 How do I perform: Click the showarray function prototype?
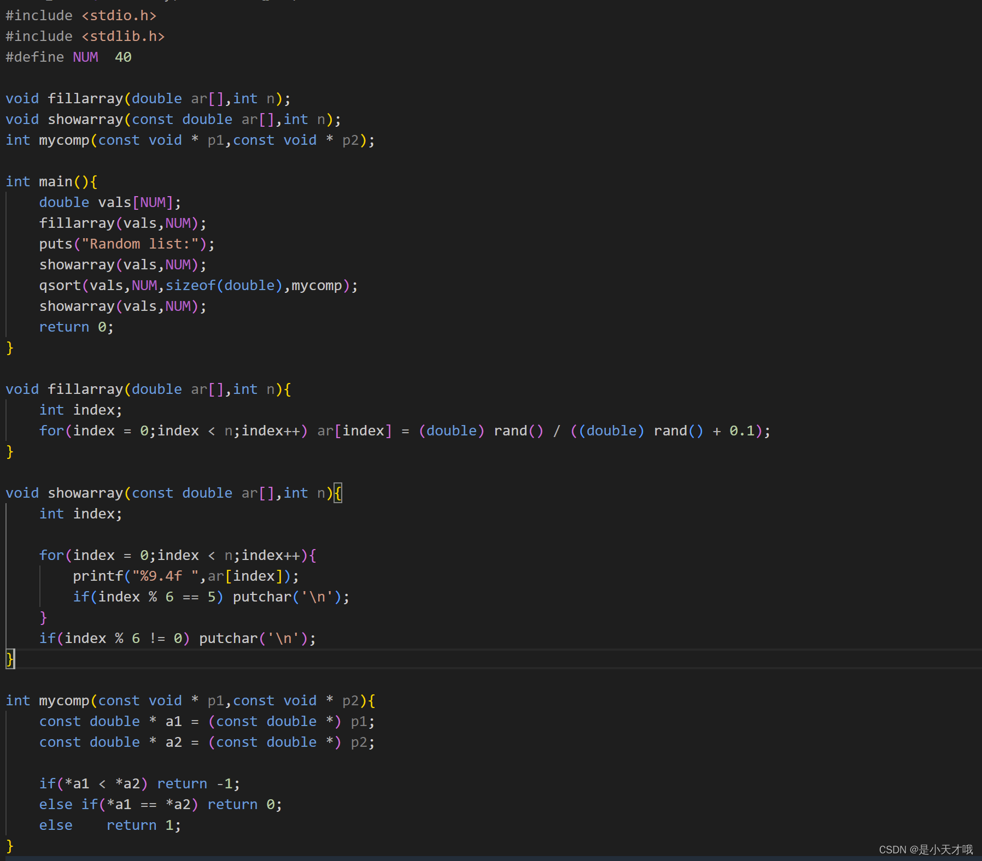(x=172, y=119)
